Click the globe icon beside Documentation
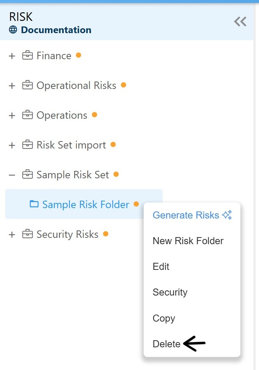 (x=13, y=30)
